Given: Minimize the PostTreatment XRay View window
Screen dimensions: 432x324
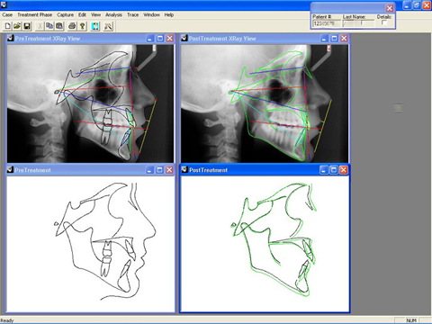Looking at the screenshot, I should point(324,39).
